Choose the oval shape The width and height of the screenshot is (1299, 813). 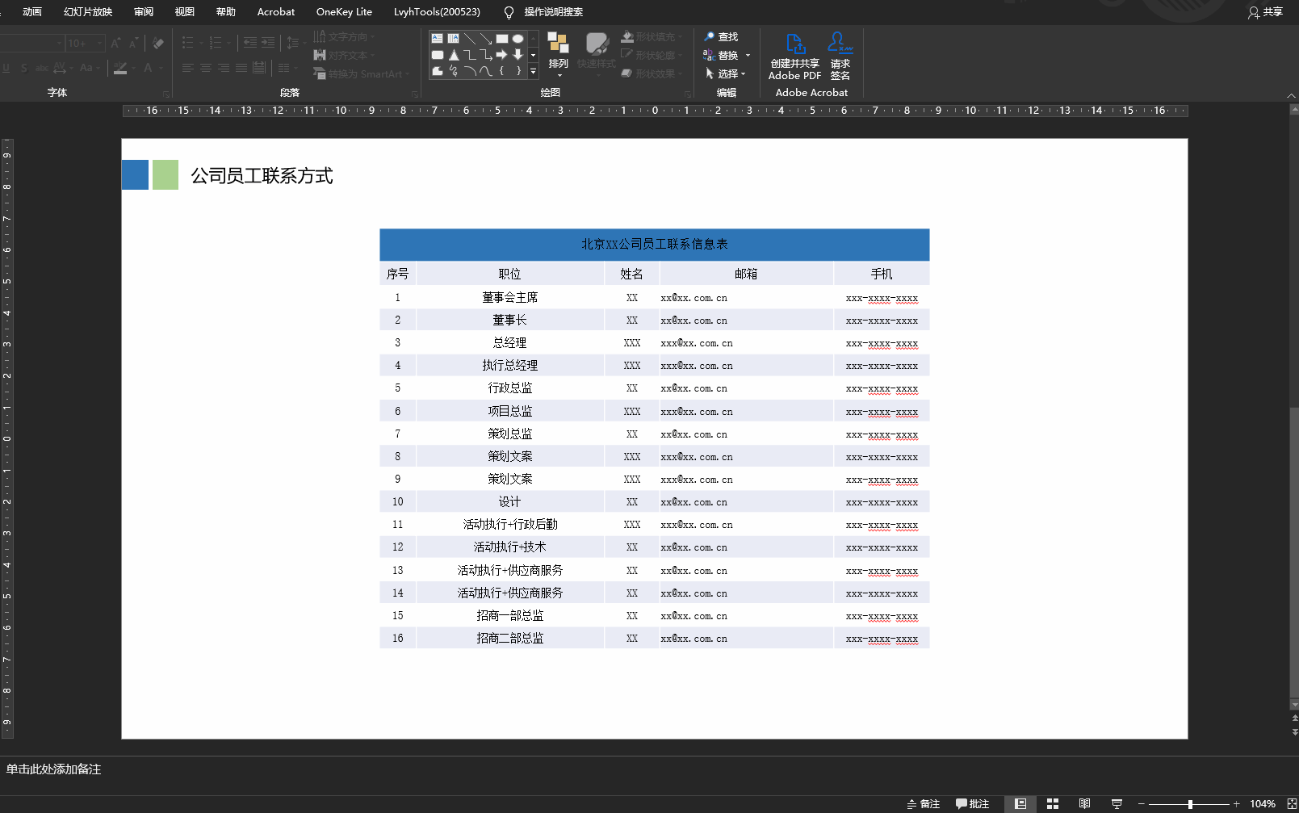pyautogui.click(x=518, y=38)
